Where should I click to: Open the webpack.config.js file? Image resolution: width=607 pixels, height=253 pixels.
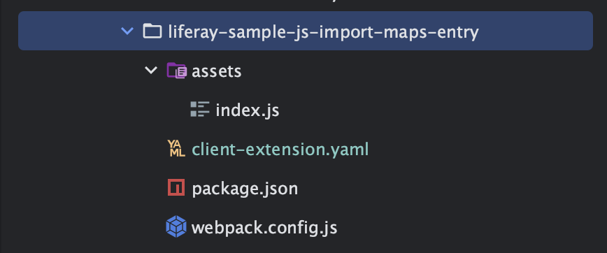(x=264, y=228)
